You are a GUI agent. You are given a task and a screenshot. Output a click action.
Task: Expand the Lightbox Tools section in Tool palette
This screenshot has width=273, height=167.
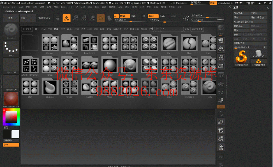(250, 43)
